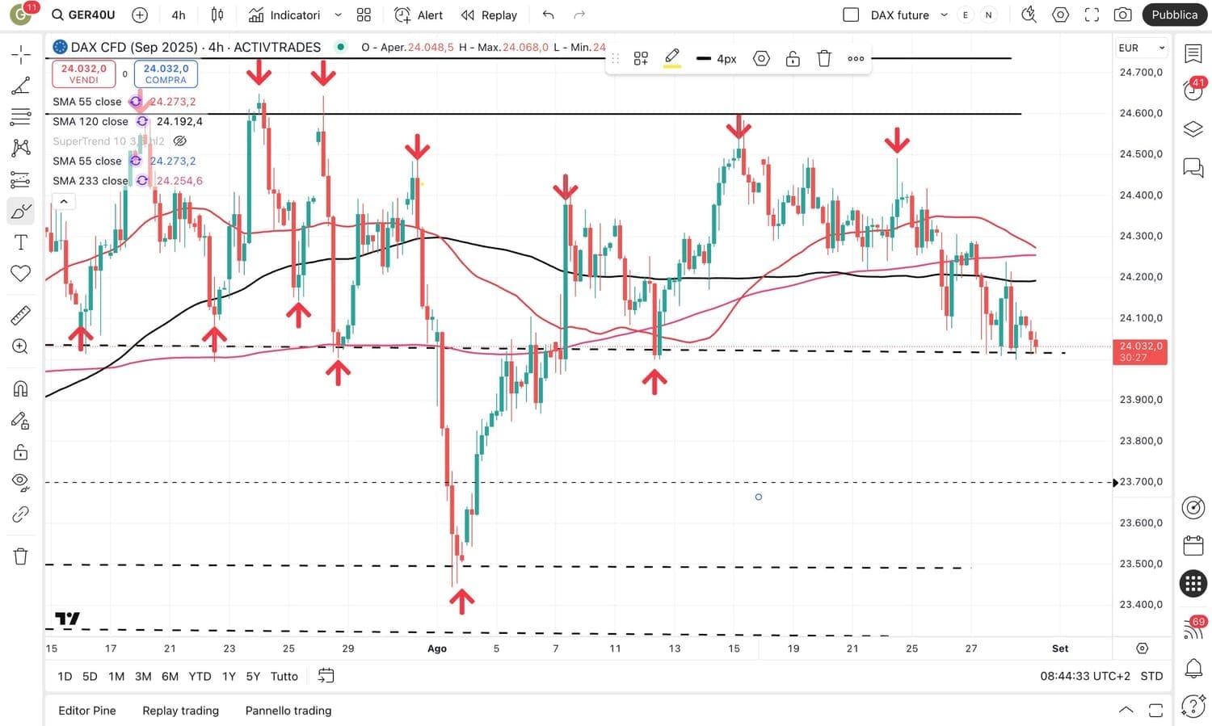The image size is (1212, 726).
Task: Toggle lock on selected drawing in floating toolbar
Action: (793, 58)
